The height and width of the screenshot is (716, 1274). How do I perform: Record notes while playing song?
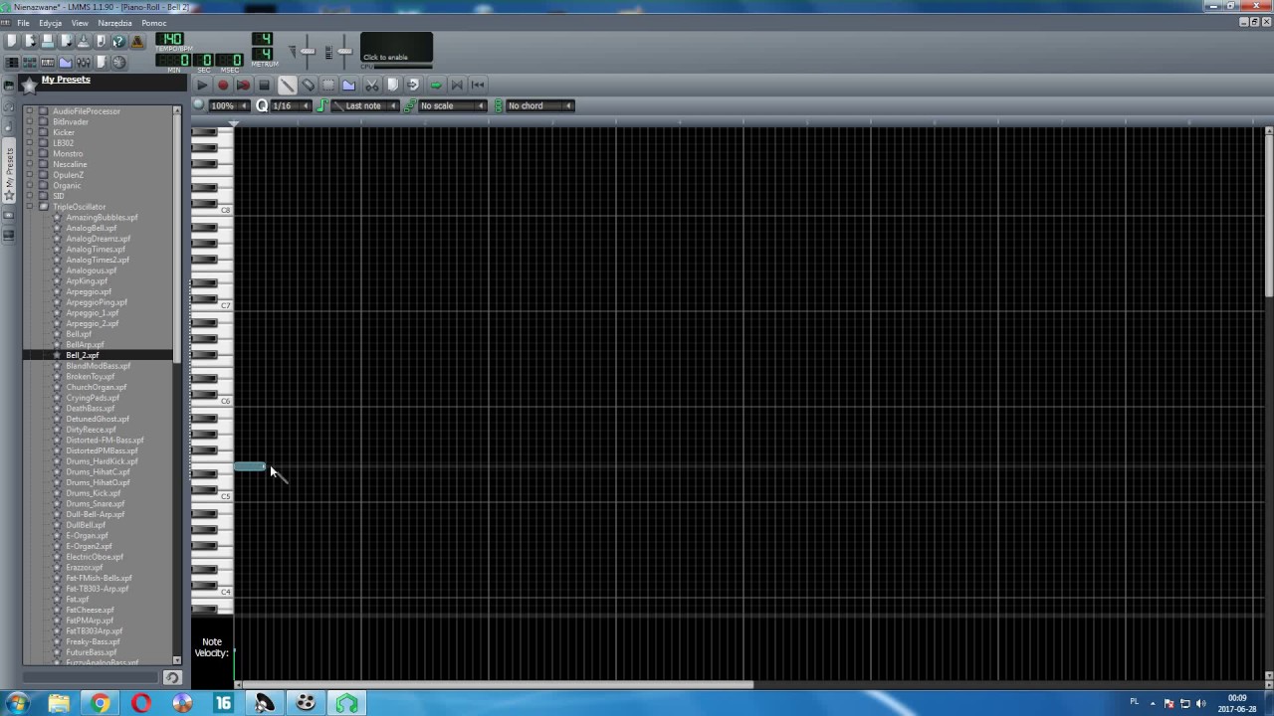pyautogui.click(x=244, y=85)
